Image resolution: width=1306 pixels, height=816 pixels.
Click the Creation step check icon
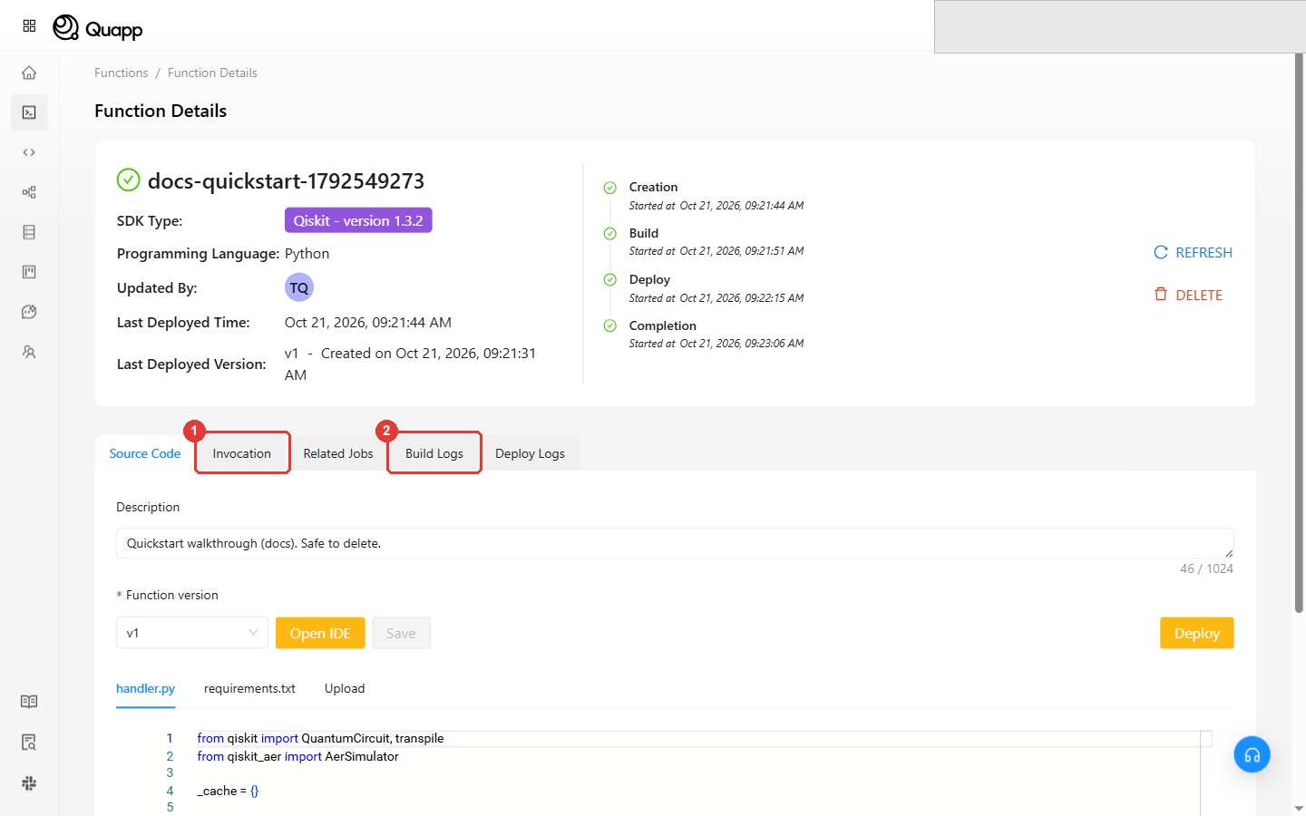[610, 188]
